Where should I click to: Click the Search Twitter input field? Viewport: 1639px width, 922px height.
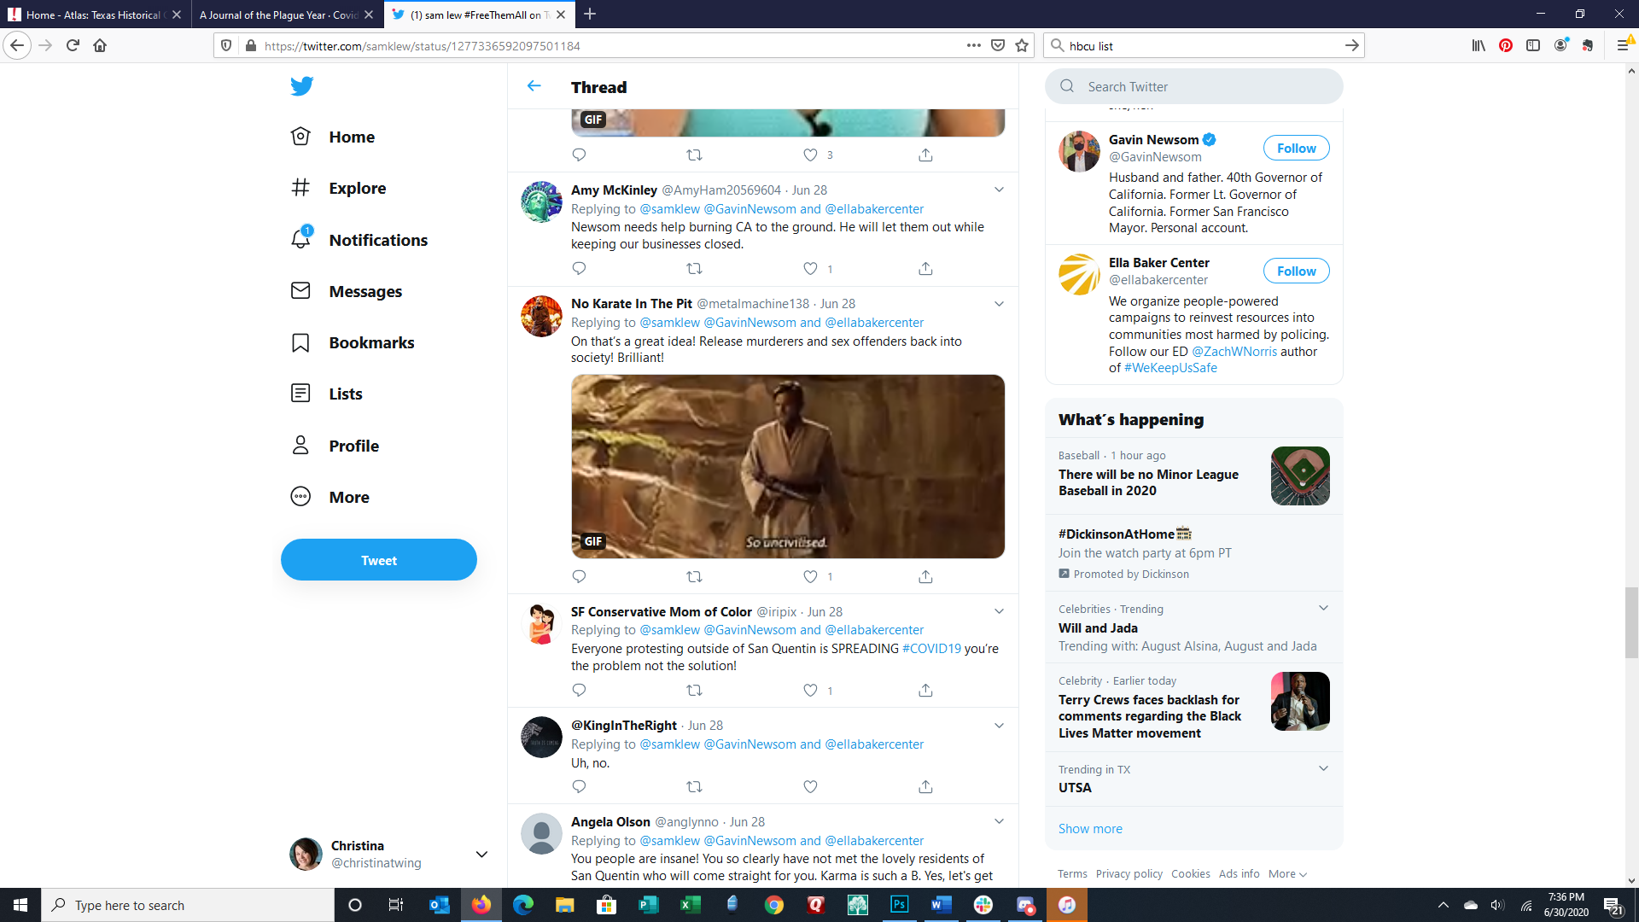1204,87
